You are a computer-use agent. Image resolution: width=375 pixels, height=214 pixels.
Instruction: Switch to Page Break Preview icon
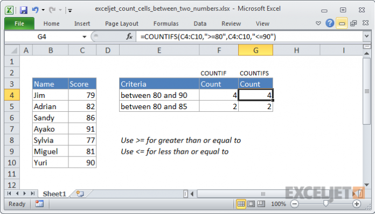[261, 204]
